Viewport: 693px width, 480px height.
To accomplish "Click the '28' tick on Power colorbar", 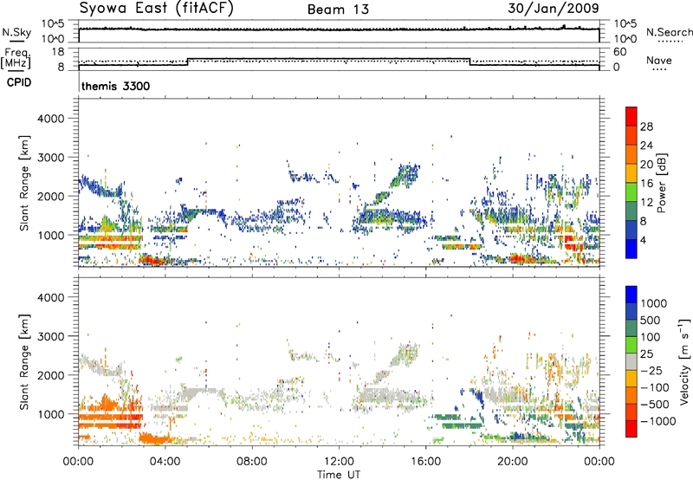I will [646, 126].
